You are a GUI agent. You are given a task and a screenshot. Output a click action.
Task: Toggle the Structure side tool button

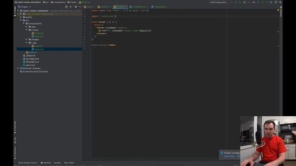click(15, 153)
